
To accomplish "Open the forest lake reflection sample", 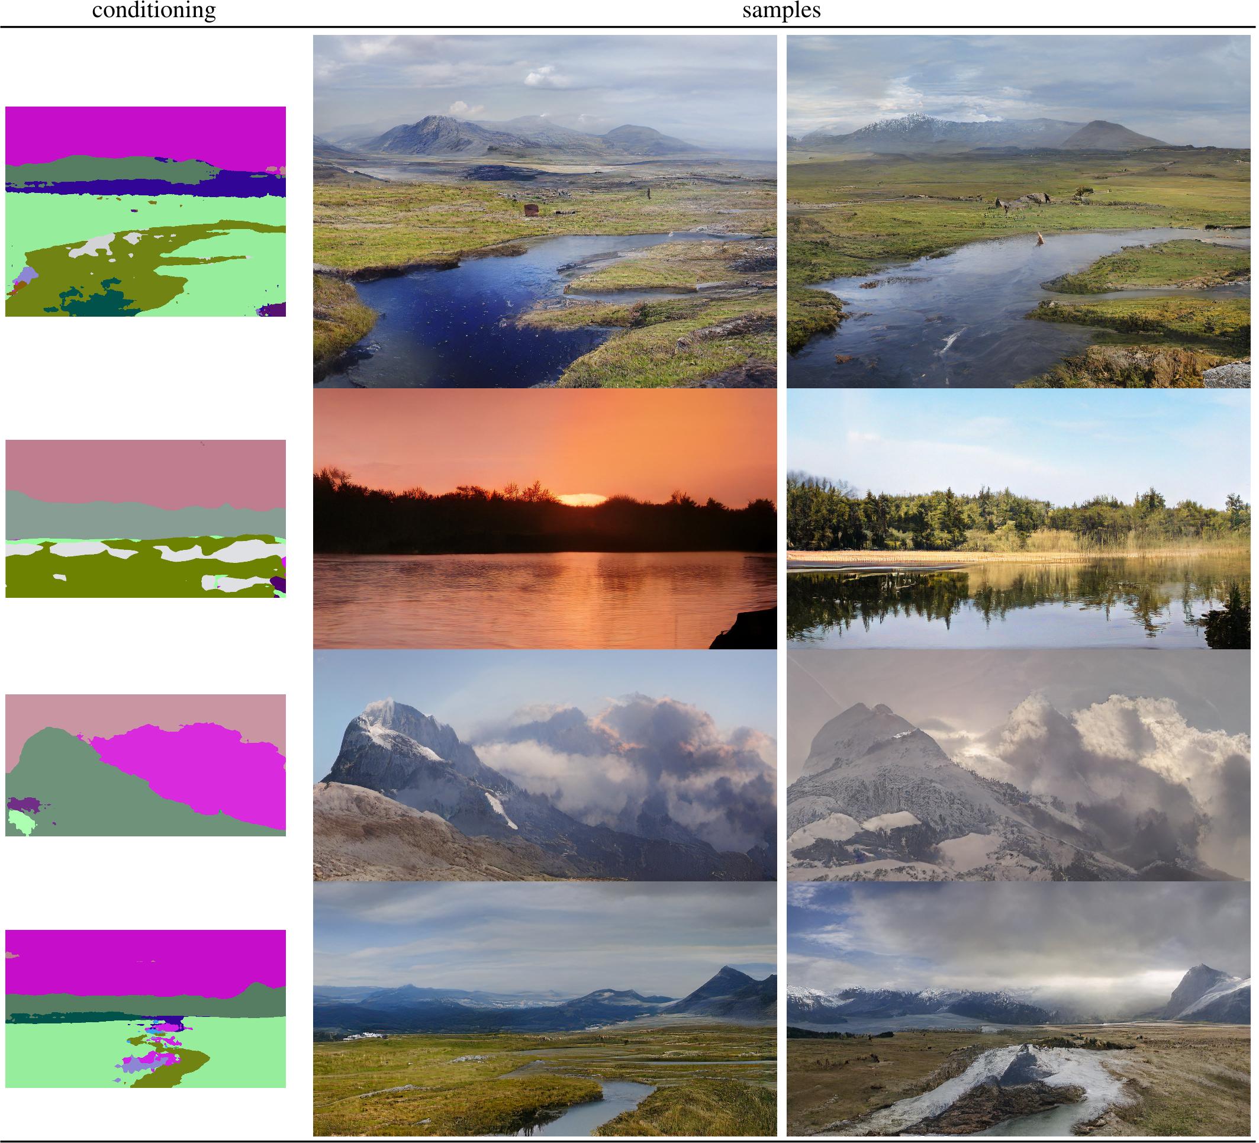I will (x=1018, y=519).
